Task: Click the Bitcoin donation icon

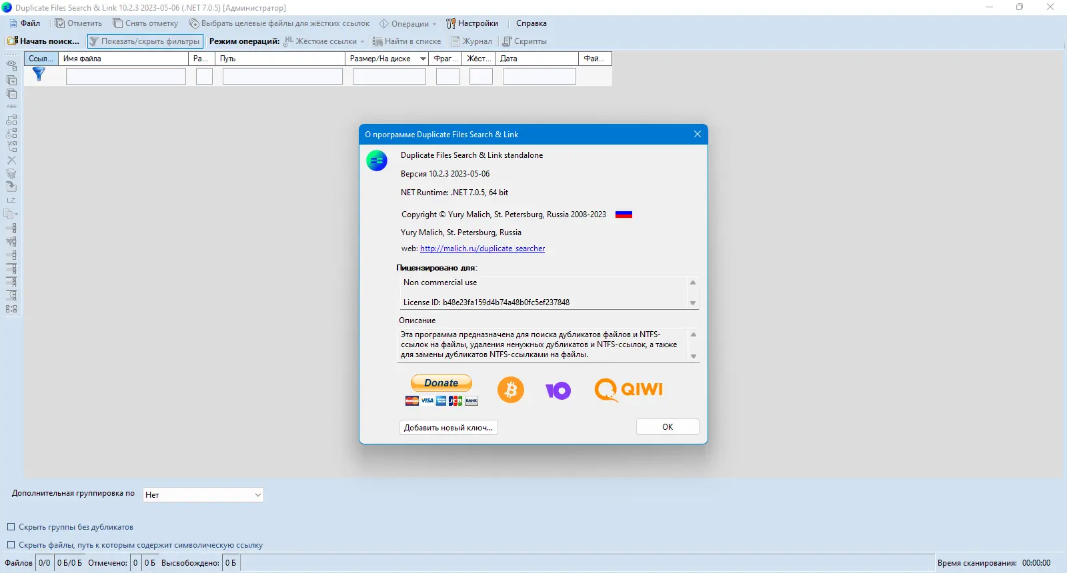Action: (511, 389)
